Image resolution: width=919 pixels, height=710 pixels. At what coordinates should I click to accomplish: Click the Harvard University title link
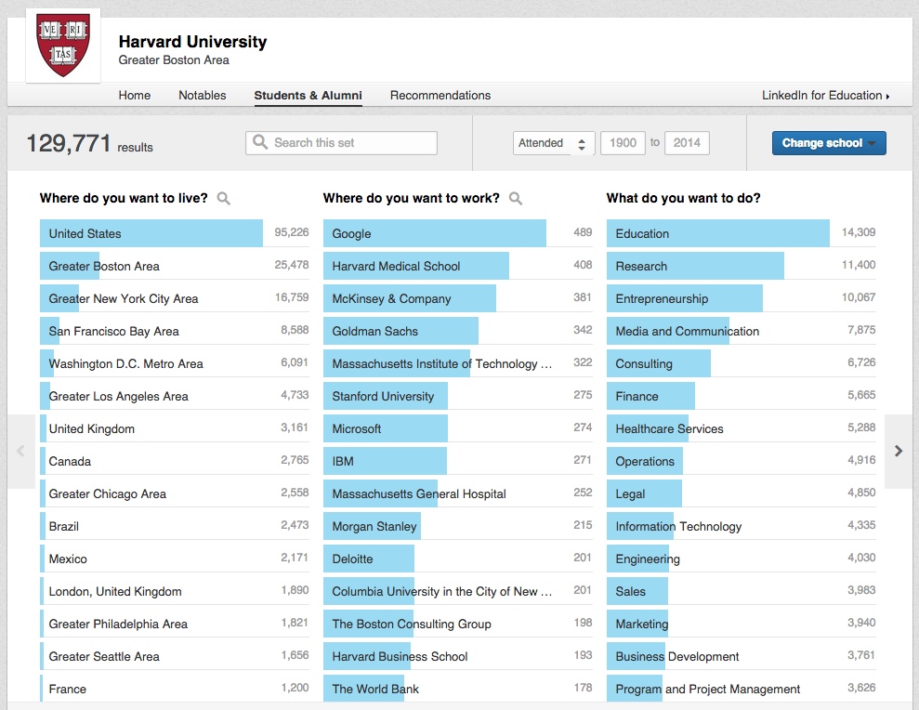click(192, 42)
